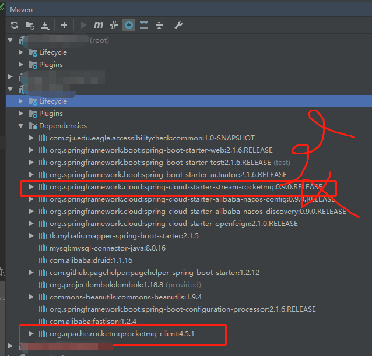
Task: Select spring-boot-configuration-processor entry
Action: (183, 309)
